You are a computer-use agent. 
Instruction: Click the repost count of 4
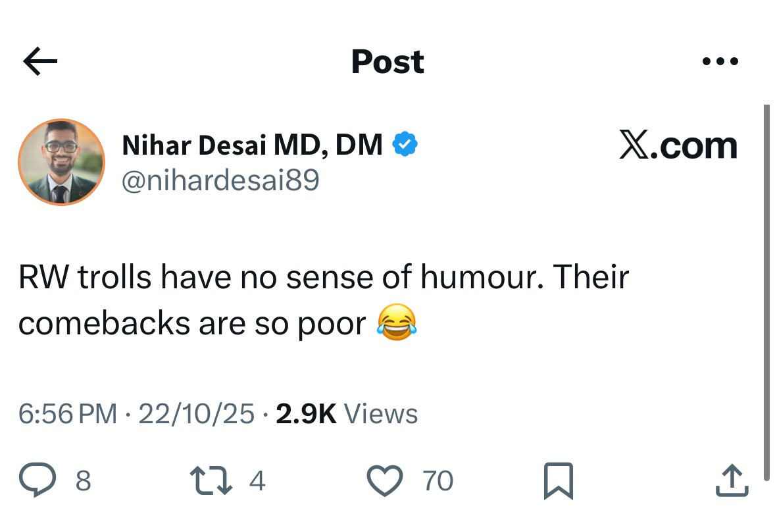point(257,481)
